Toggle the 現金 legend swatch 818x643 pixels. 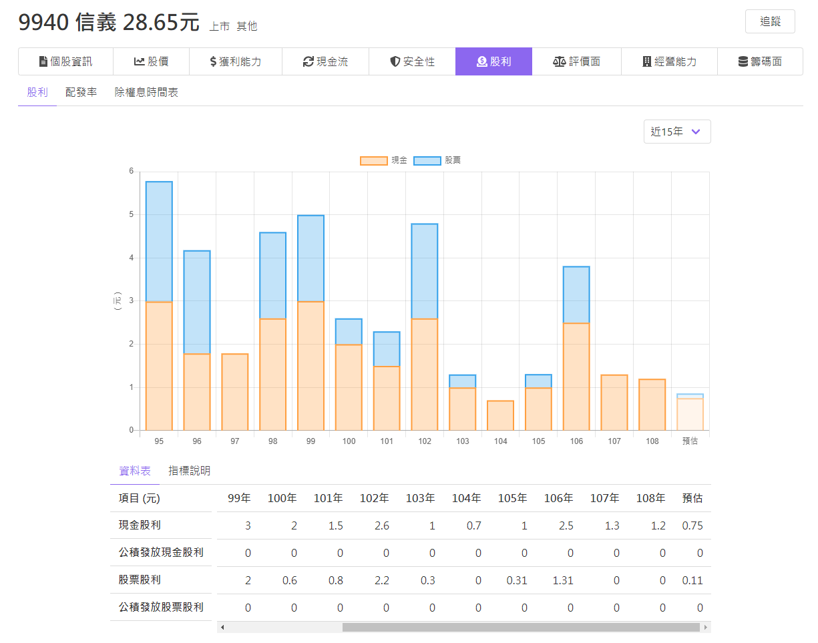374,160
